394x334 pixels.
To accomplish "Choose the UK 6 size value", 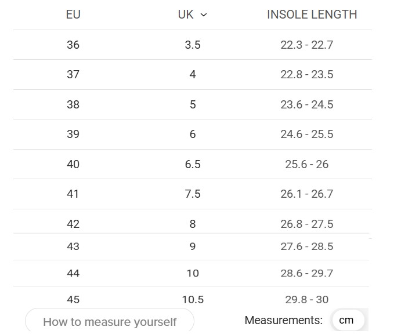I will (x=193, y=134).
